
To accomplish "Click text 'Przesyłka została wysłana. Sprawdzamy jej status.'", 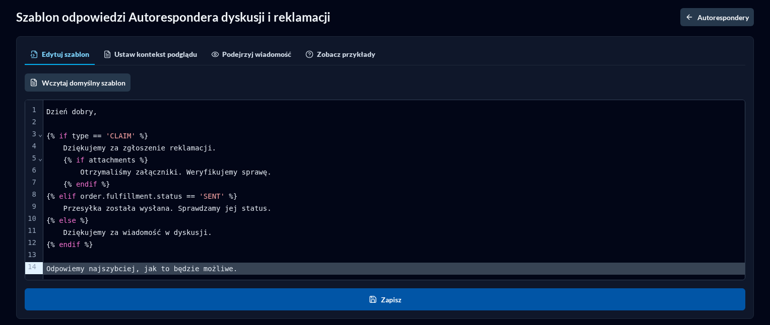I will coord(167,208).
